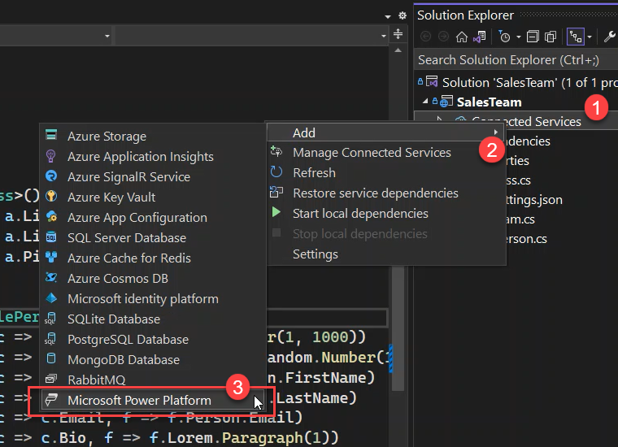Click the Restore service dependencies icon
Screen dimensions: 618x447
pos(276,192)
